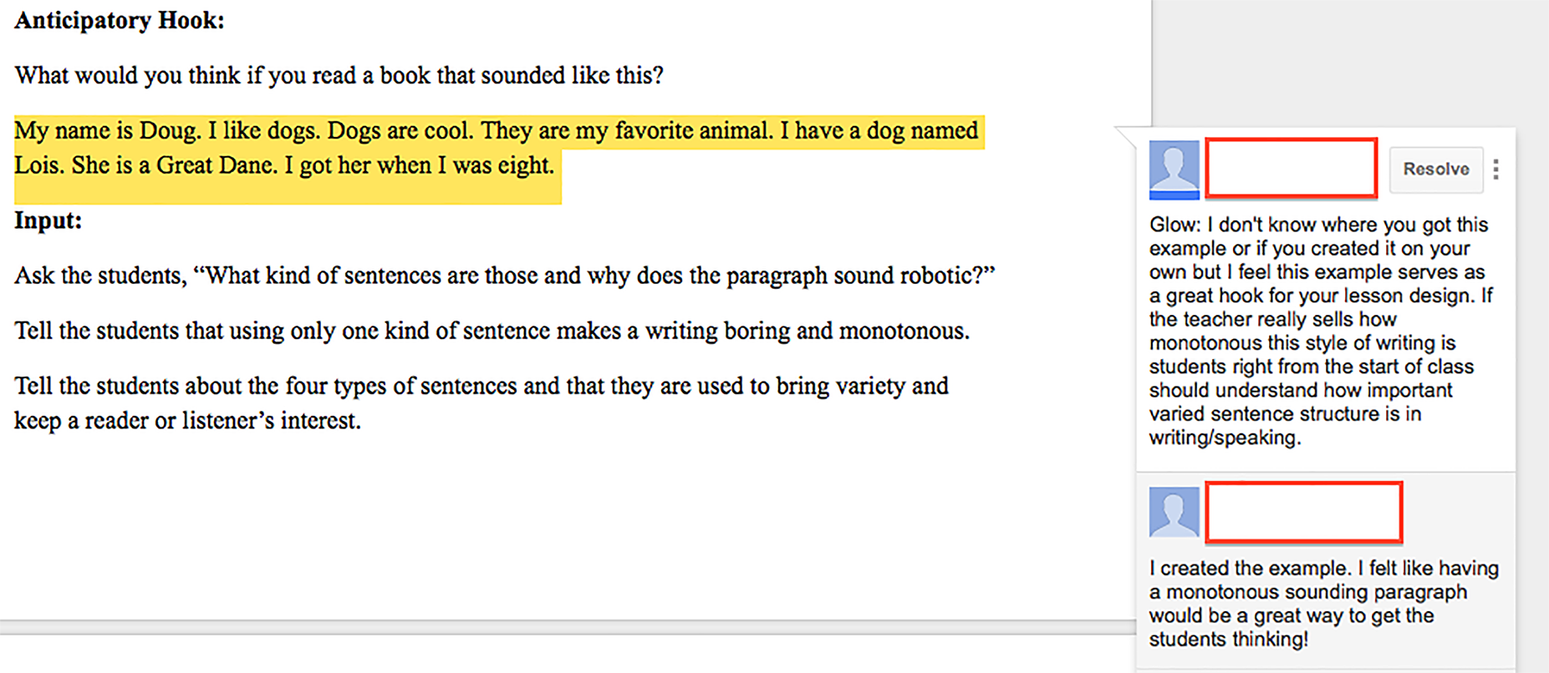Select the 'Glow:' comment text body

click(x=1318, y=331)
